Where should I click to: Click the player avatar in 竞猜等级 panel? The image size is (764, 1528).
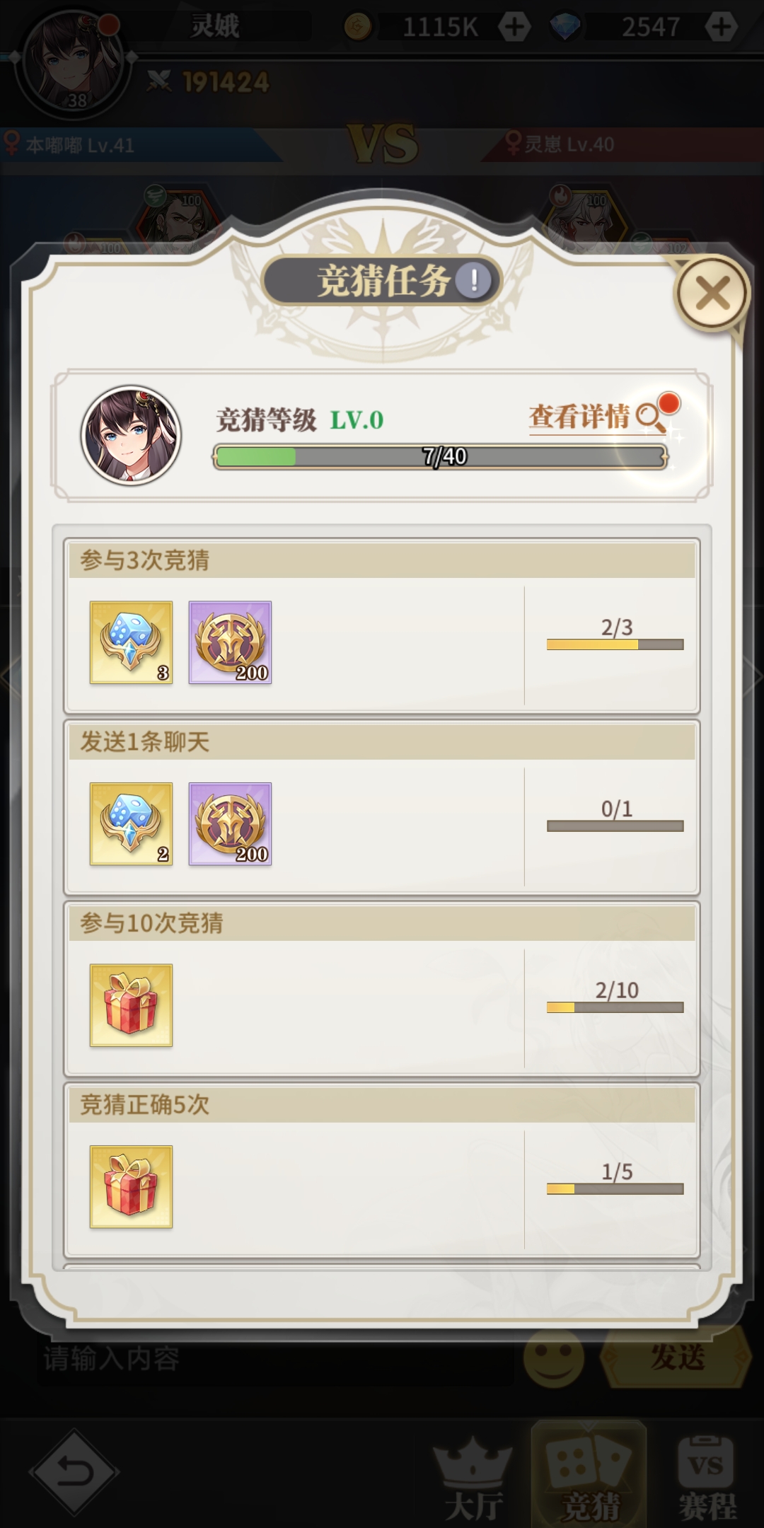tap(131, 435)
